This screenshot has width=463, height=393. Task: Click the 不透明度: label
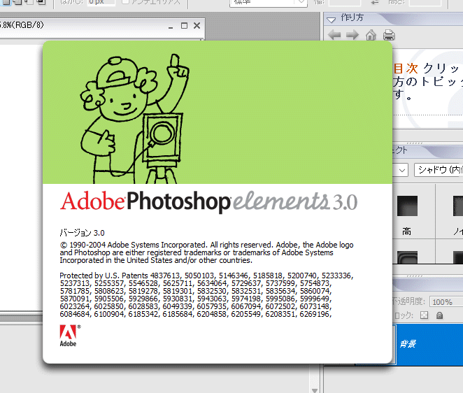point(409,301)
